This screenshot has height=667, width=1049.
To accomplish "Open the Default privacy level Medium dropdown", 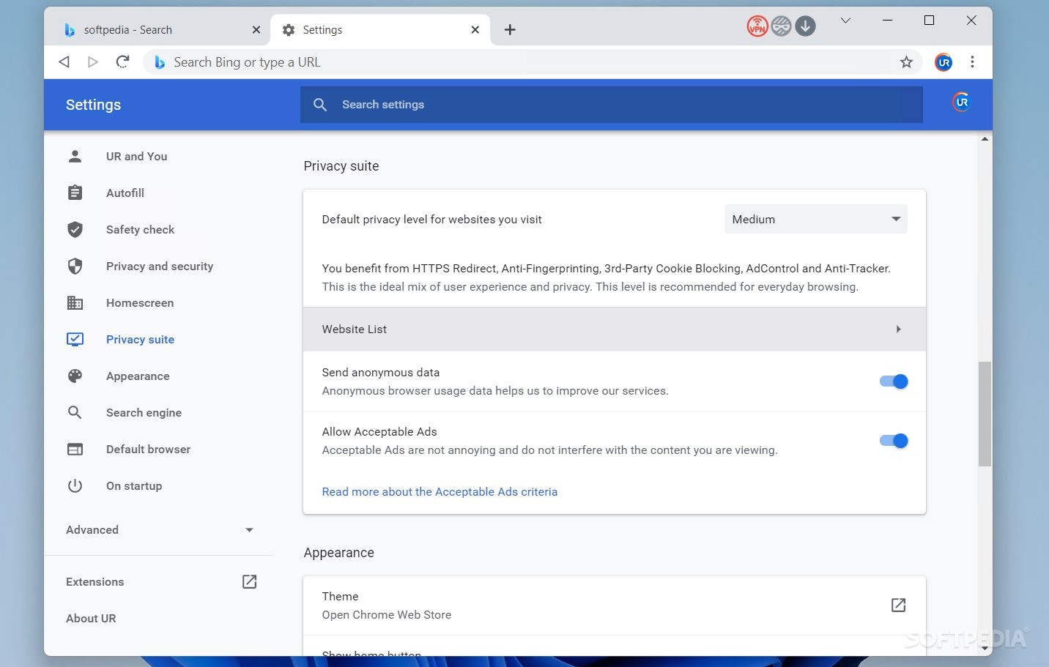I will 815,219.
